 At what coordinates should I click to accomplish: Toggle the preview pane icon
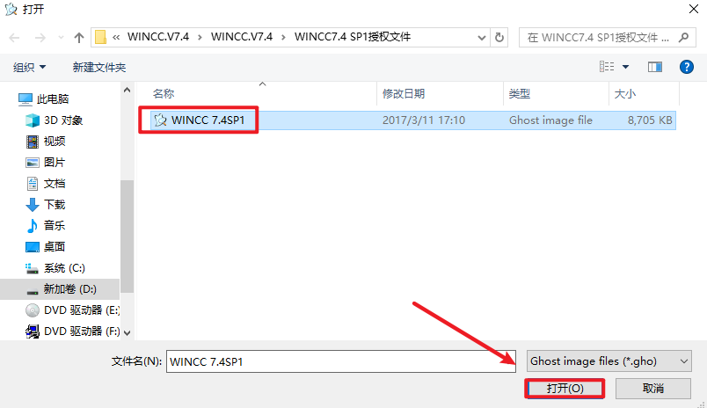(x=654, y=67)
